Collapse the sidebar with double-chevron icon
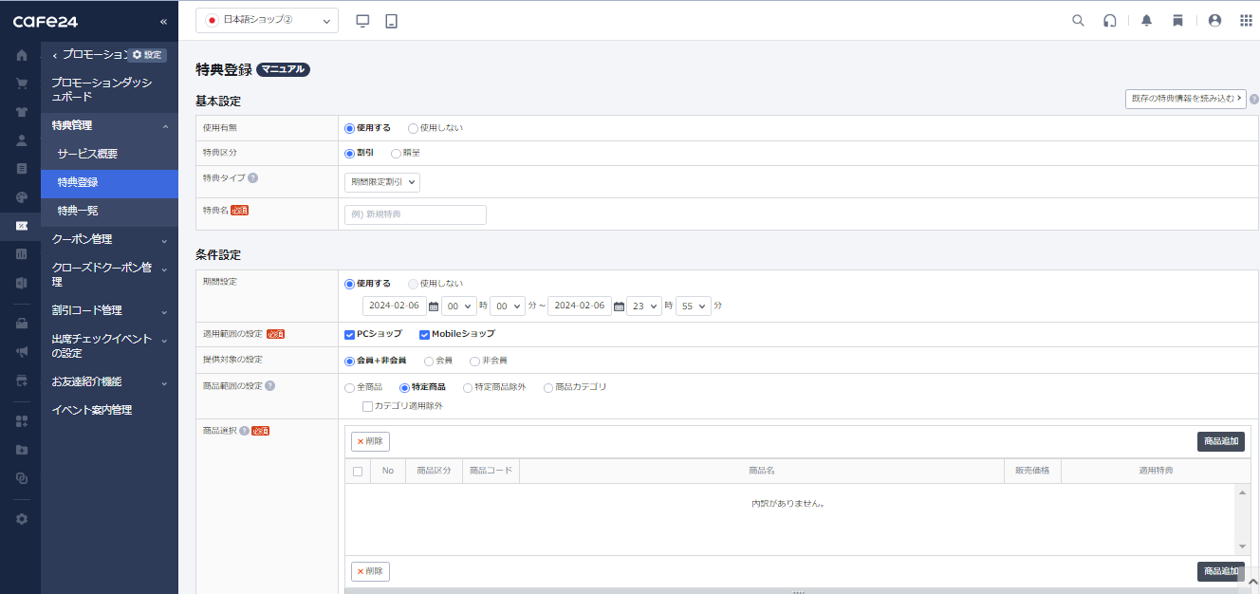This screenshot has height=594, width=1260. coord(163,21)
